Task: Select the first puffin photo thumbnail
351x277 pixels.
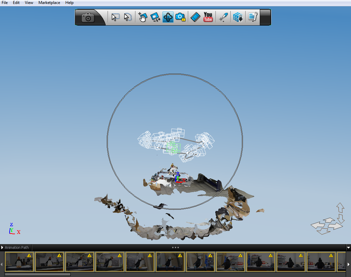Action: point(19,262)
